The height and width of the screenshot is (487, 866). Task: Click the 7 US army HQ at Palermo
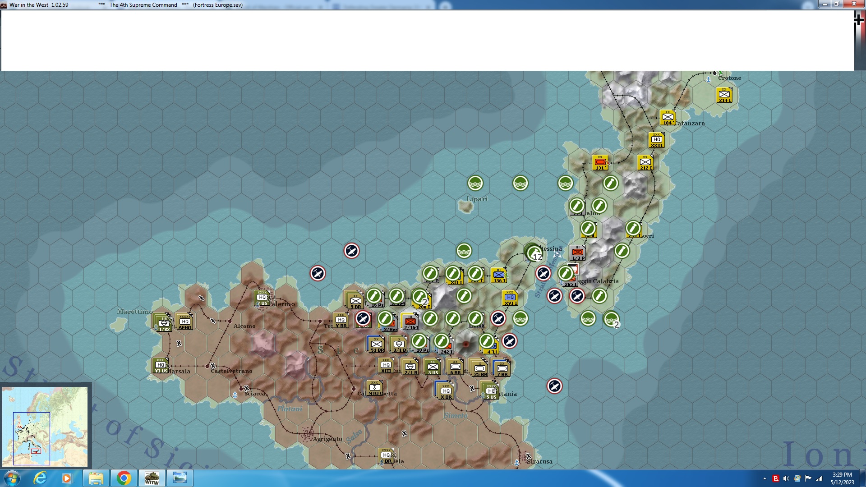pos(262,298)
